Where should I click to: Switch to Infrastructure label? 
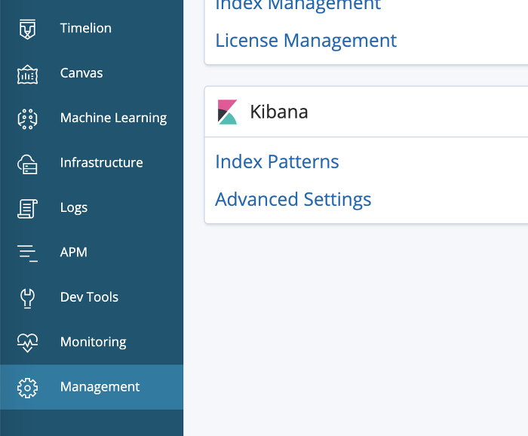coord(101,163)
